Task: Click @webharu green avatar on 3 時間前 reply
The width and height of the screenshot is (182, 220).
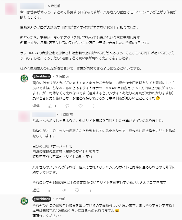Action: [24, 78]
